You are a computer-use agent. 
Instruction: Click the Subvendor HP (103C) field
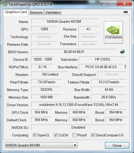(x=103, y=59)
